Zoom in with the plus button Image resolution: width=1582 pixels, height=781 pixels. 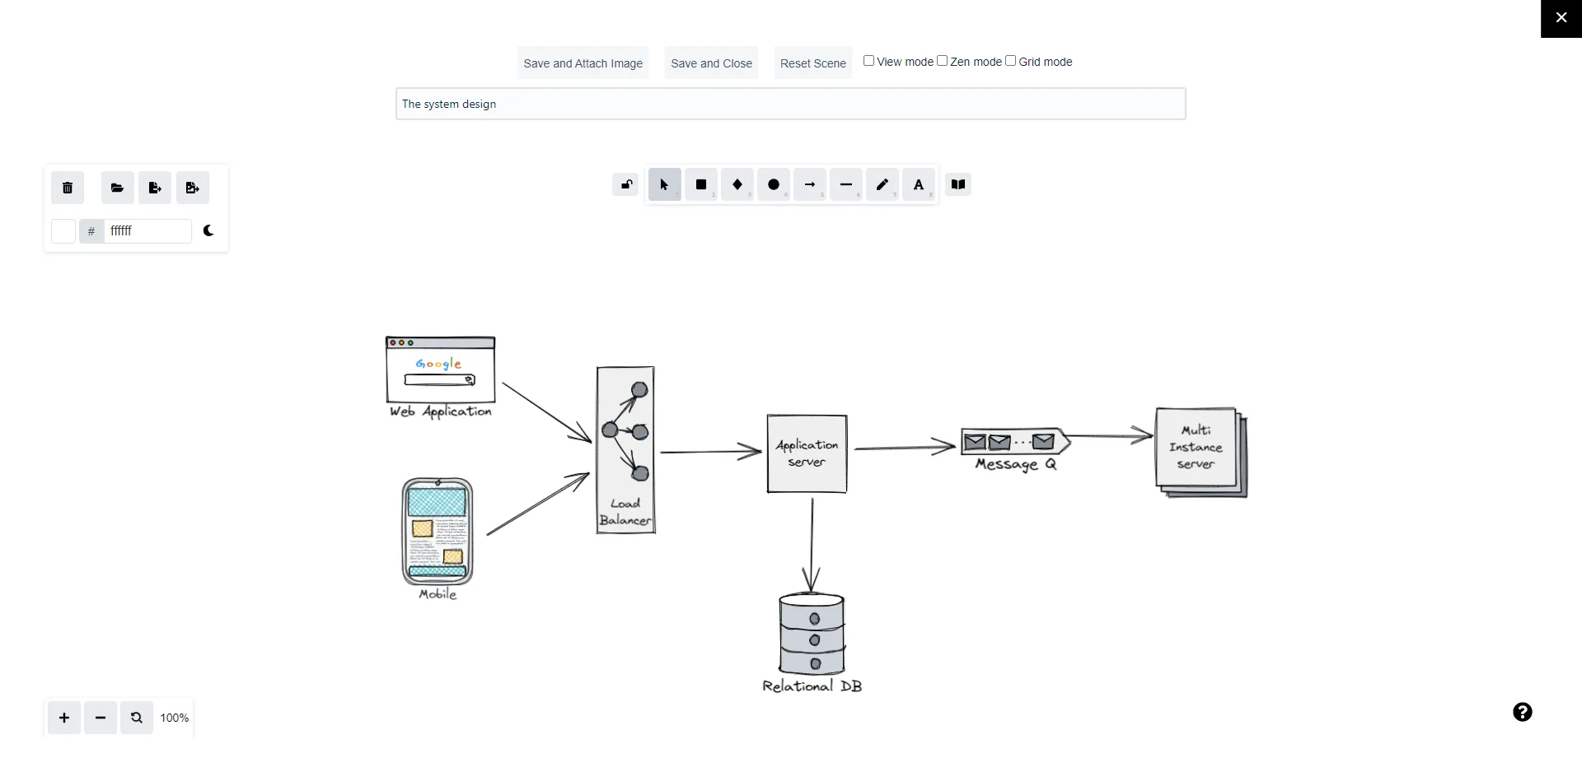pyautogui.click(x=64, y=718)
